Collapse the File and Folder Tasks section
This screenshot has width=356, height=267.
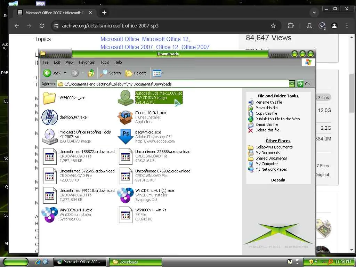click(x=278, y=96)
